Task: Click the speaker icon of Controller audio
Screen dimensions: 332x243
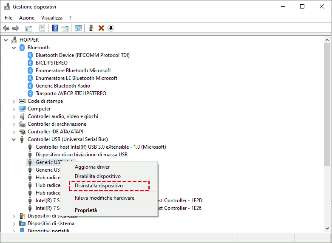Action: pos(22,116)
